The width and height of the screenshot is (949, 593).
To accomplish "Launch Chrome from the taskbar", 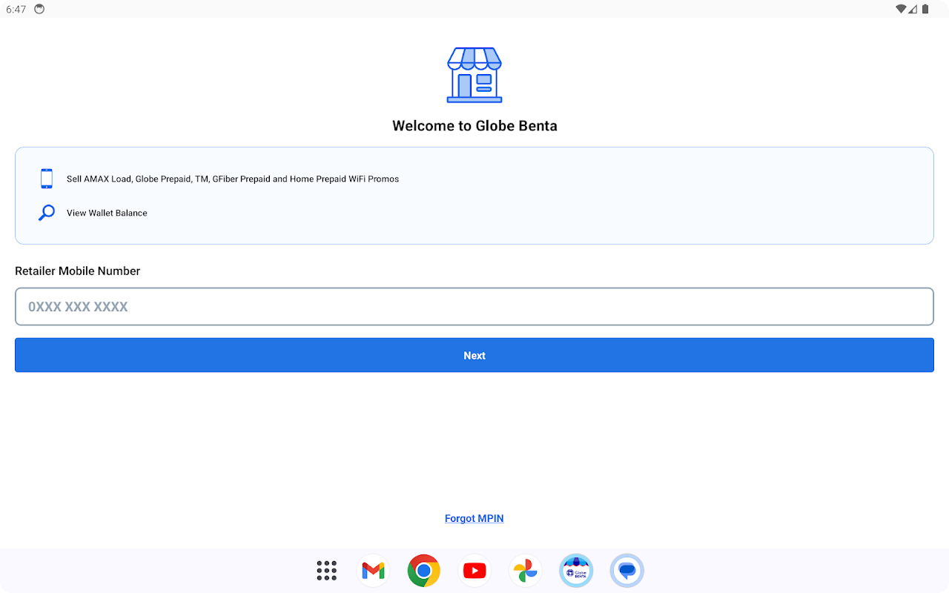I will 424,571.
